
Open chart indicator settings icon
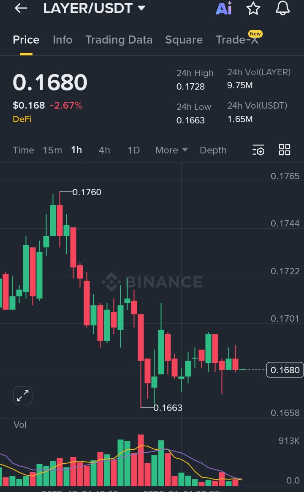click(258, 150)
